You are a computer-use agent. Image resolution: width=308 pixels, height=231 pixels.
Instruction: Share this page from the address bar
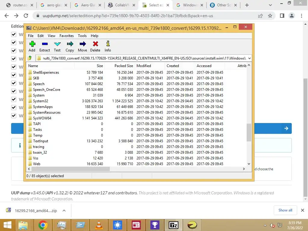pyautogui.click(x=260, y=16)
